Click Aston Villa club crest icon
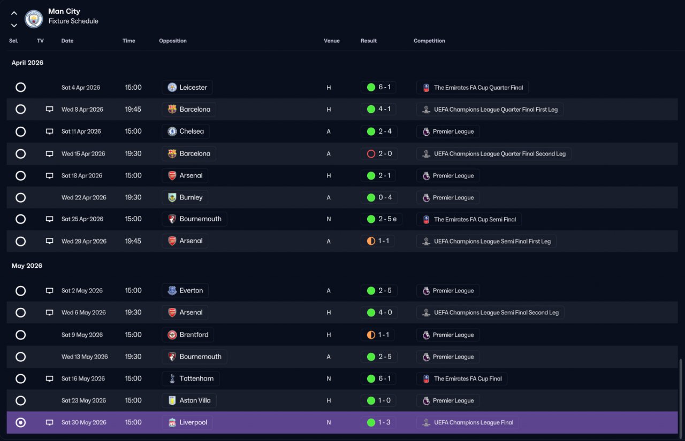This screenshot has height=441, width=685. [172, 400]
